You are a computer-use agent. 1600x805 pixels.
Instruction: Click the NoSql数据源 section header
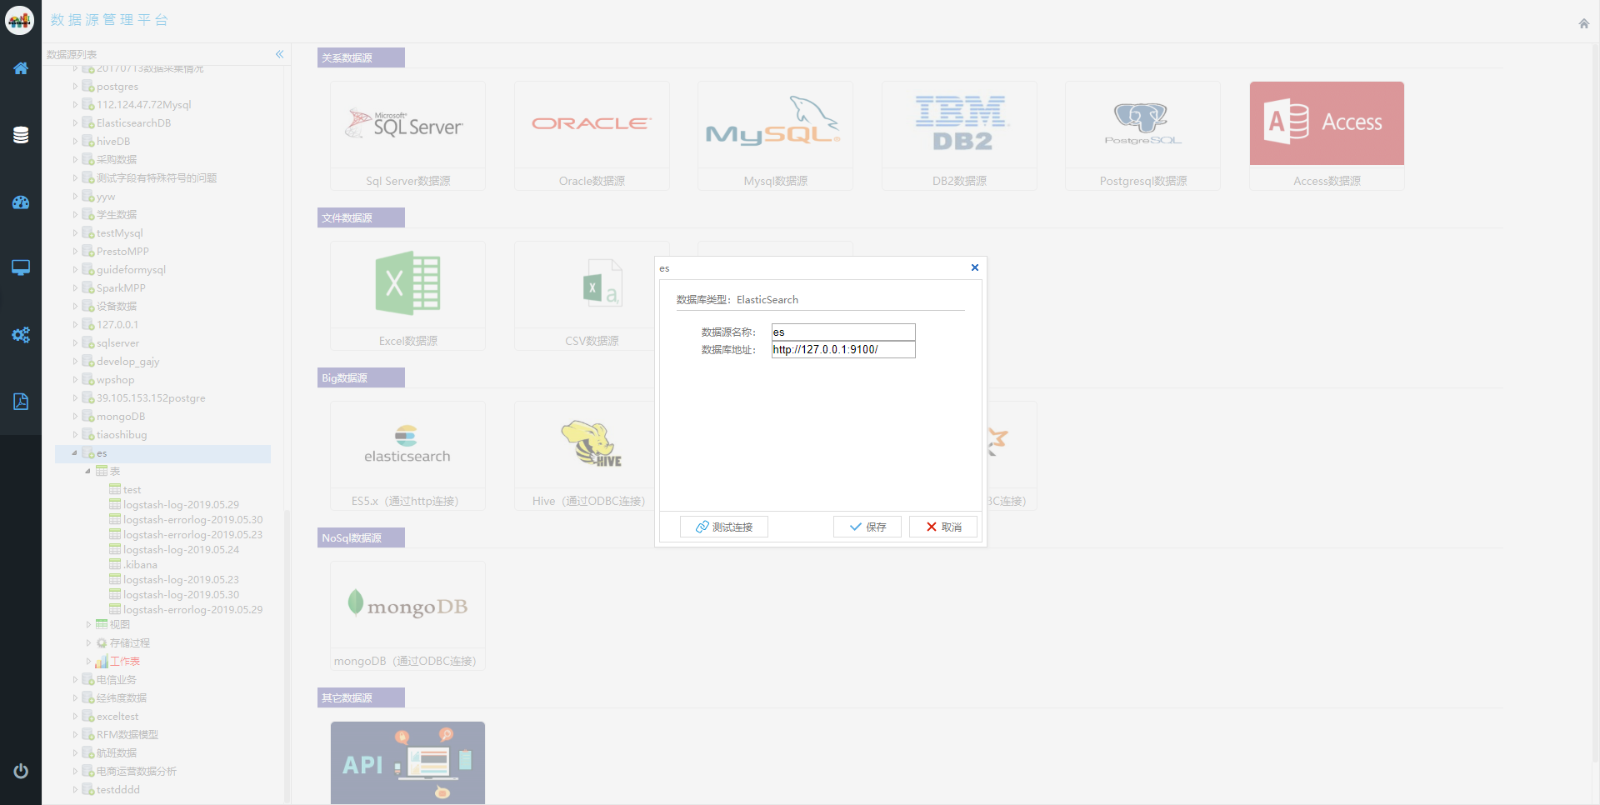[x=361, y=537]
